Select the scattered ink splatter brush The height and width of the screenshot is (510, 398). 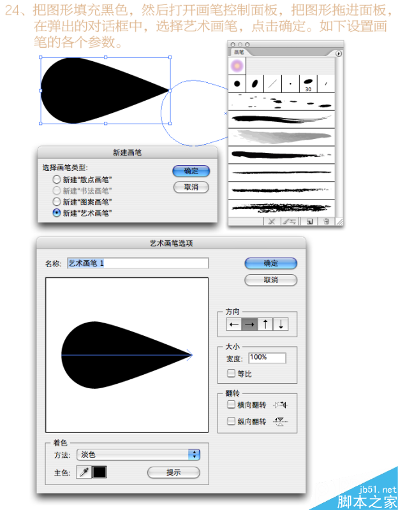pos(281,101)
